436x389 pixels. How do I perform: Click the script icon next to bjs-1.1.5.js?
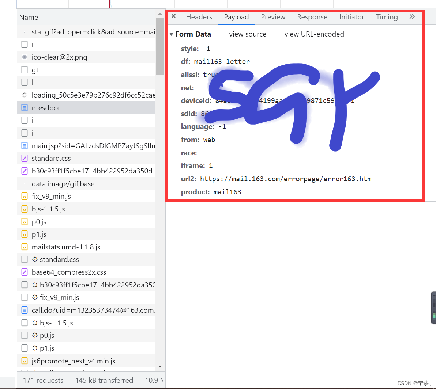24,209
